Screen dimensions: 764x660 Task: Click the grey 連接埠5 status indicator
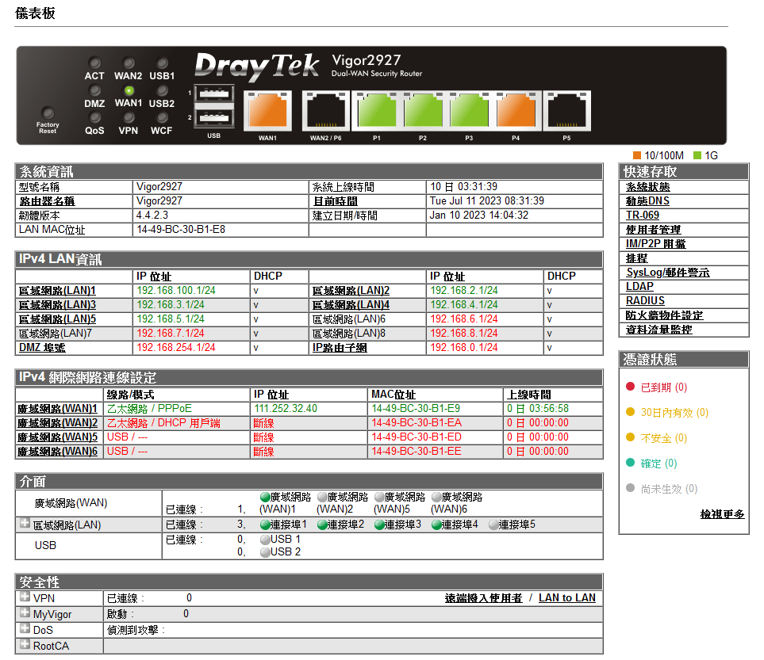coord(493,525)
